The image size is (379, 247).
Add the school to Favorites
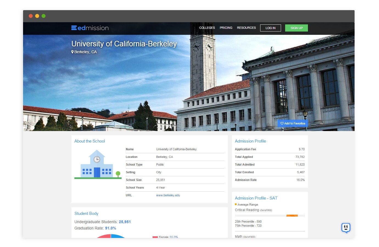pyautogui.click(x=293, y=123)
